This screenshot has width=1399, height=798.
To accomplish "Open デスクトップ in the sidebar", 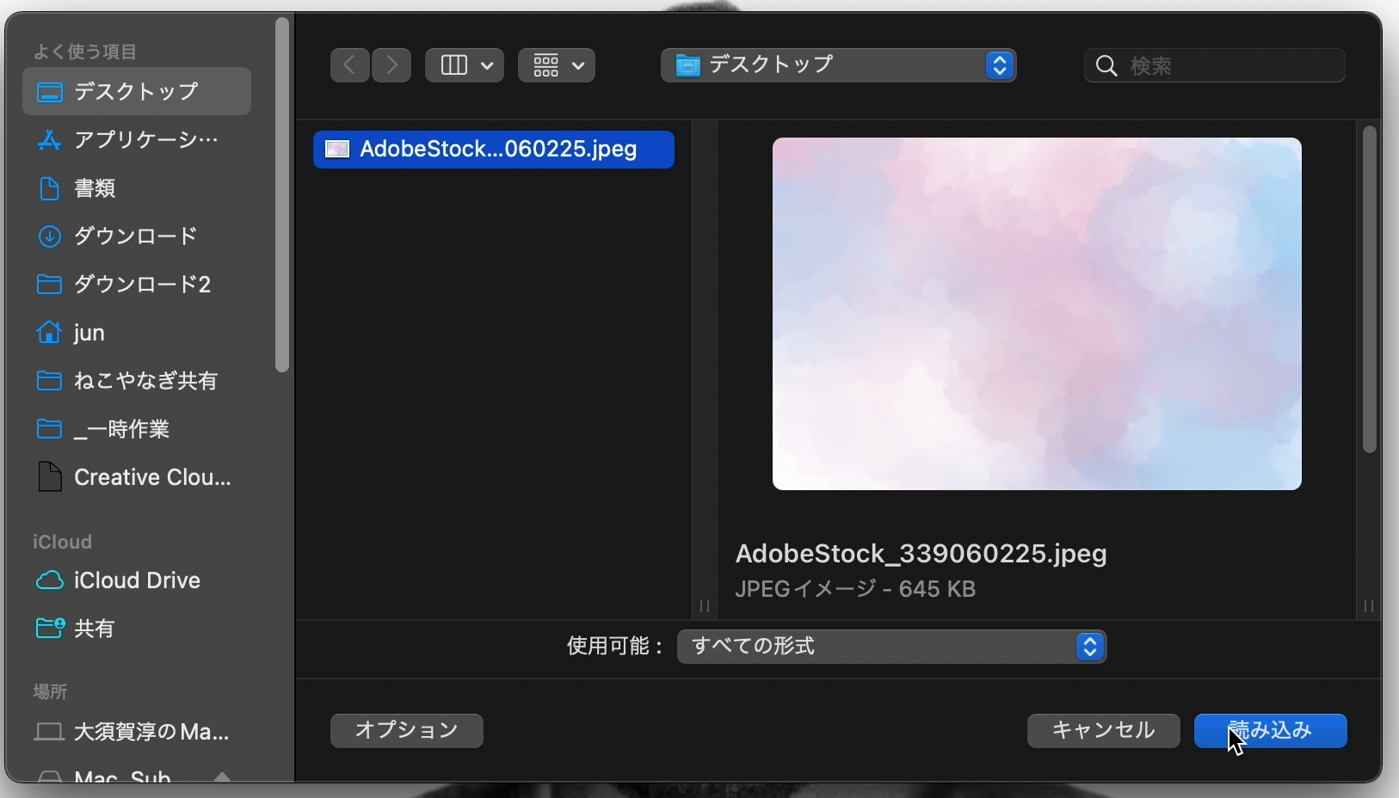I will (137, 91).
